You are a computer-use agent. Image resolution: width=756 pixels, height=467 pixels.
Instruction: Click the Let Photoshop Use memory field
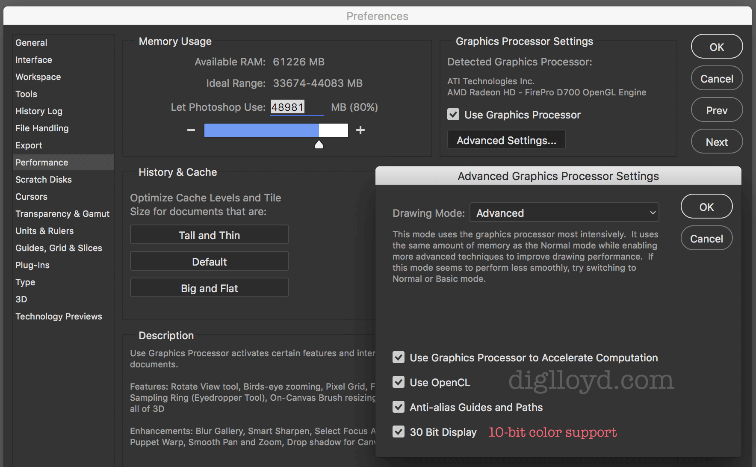tap(297, 107)
